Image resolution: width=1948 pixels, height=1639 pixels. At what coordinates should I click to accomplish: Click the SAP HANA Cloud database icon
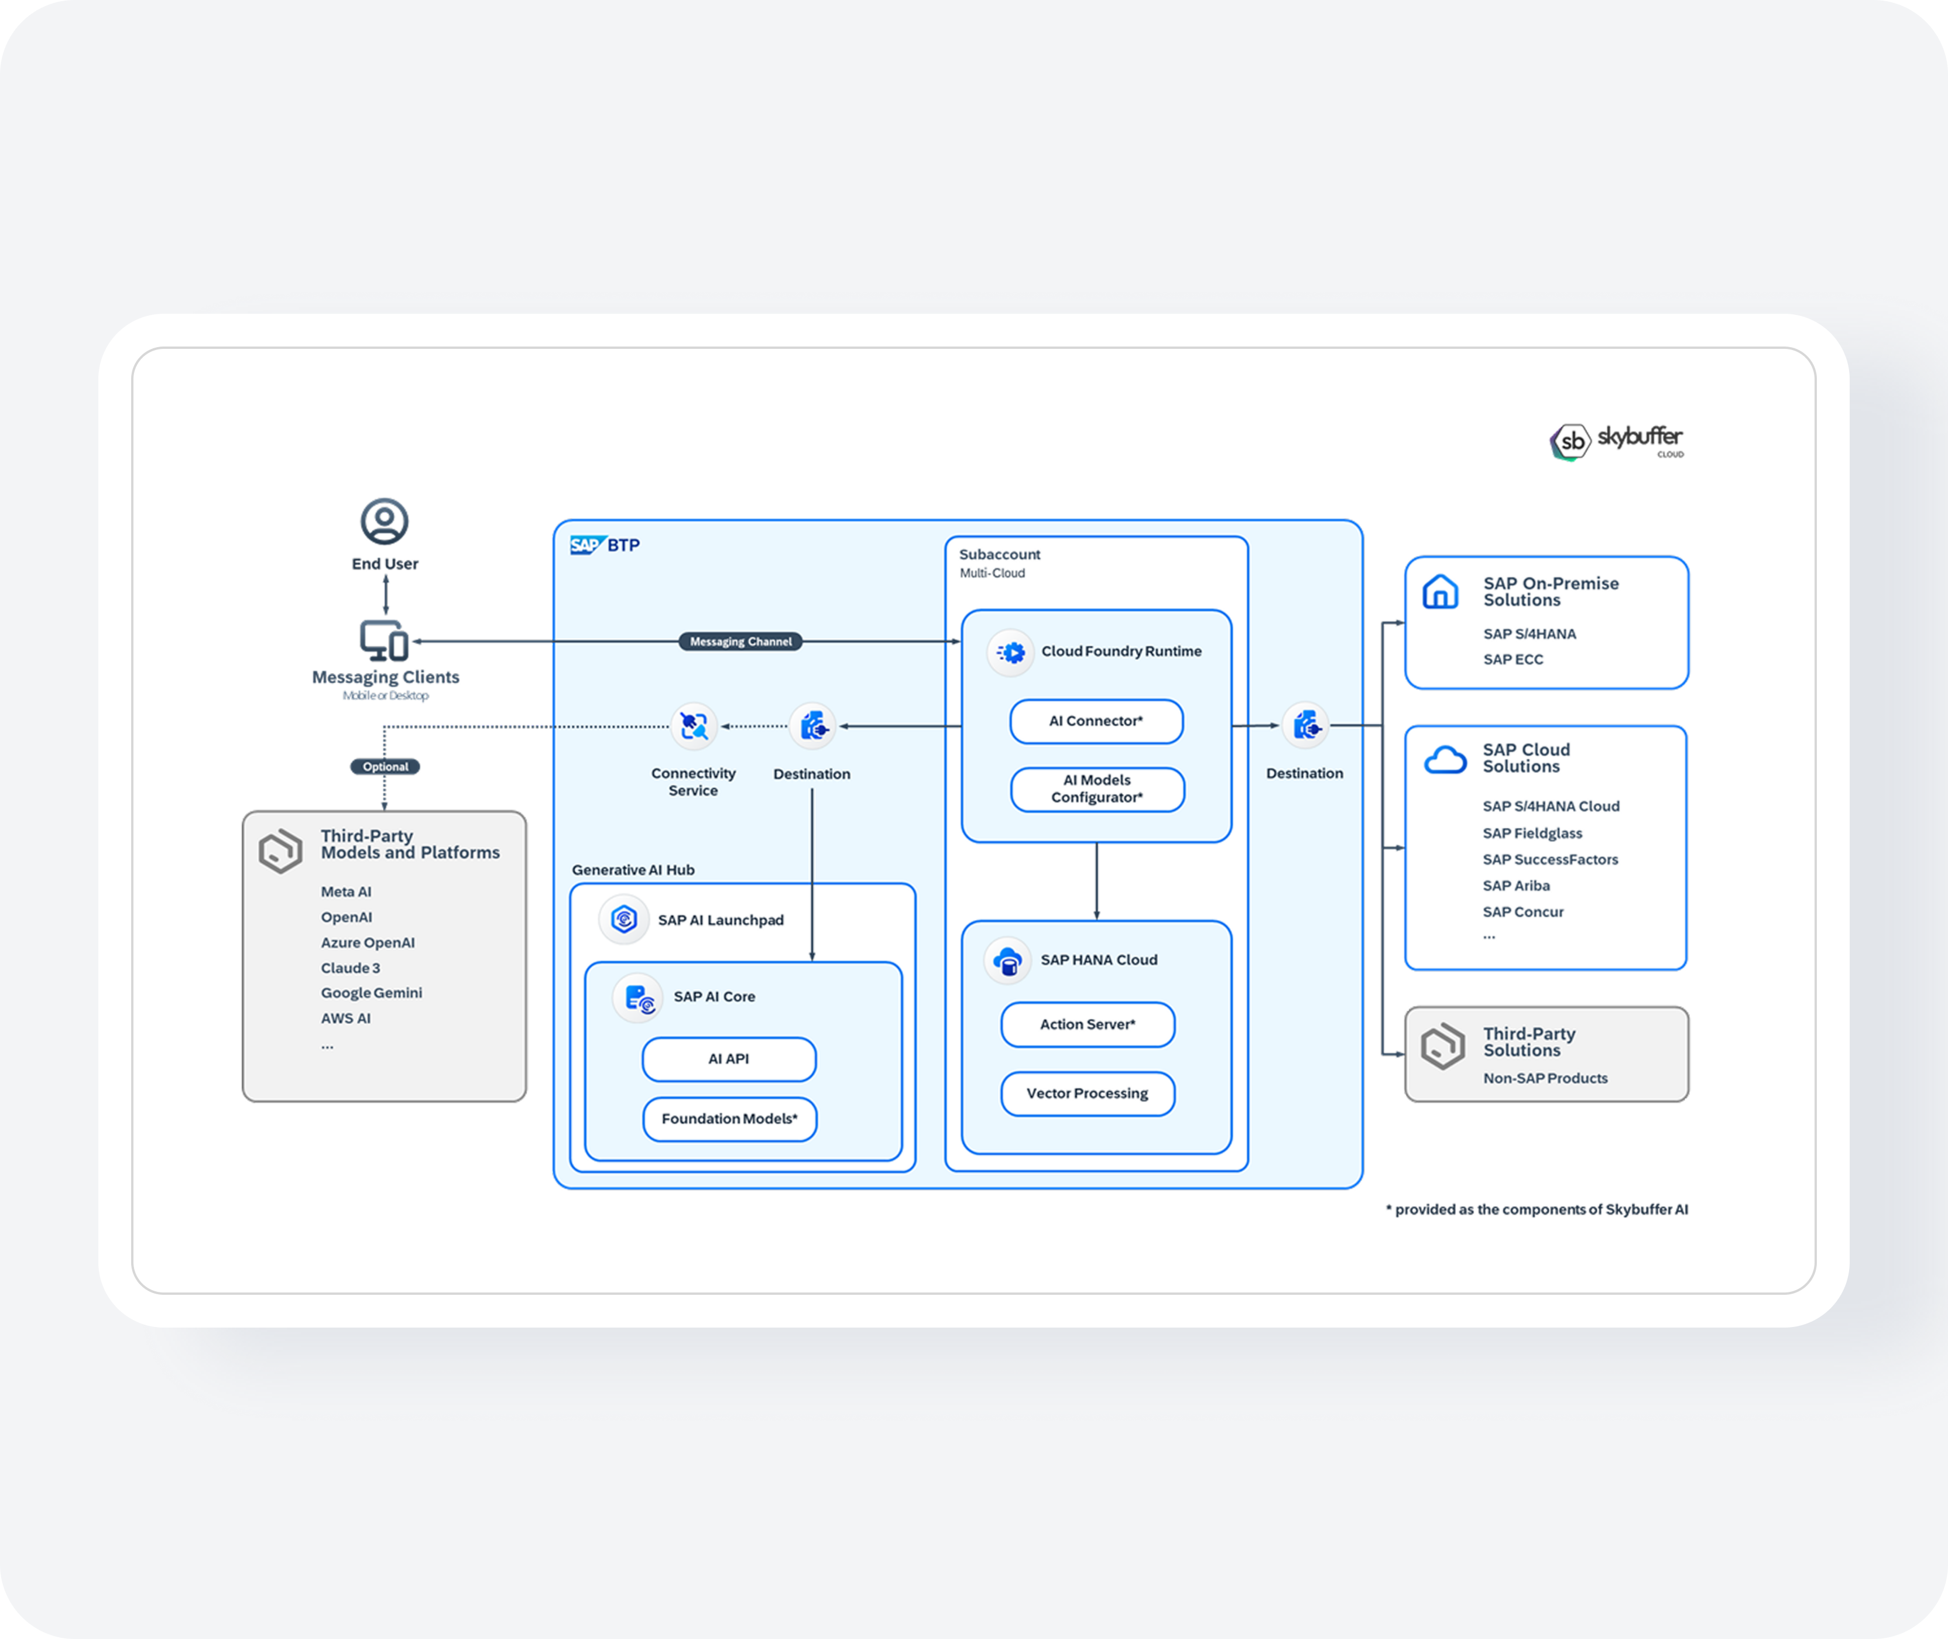click(x=1008, y=961)
